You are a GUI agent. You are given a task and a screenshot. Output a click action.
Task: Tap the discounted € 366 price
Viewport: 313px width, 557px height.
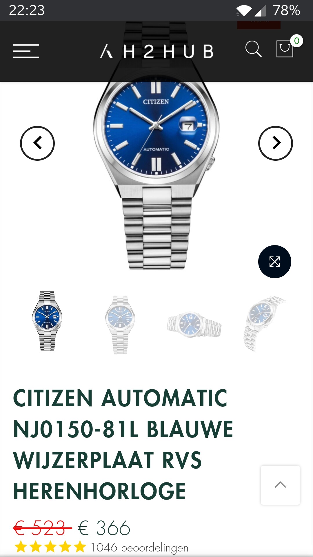pos(104,528)
